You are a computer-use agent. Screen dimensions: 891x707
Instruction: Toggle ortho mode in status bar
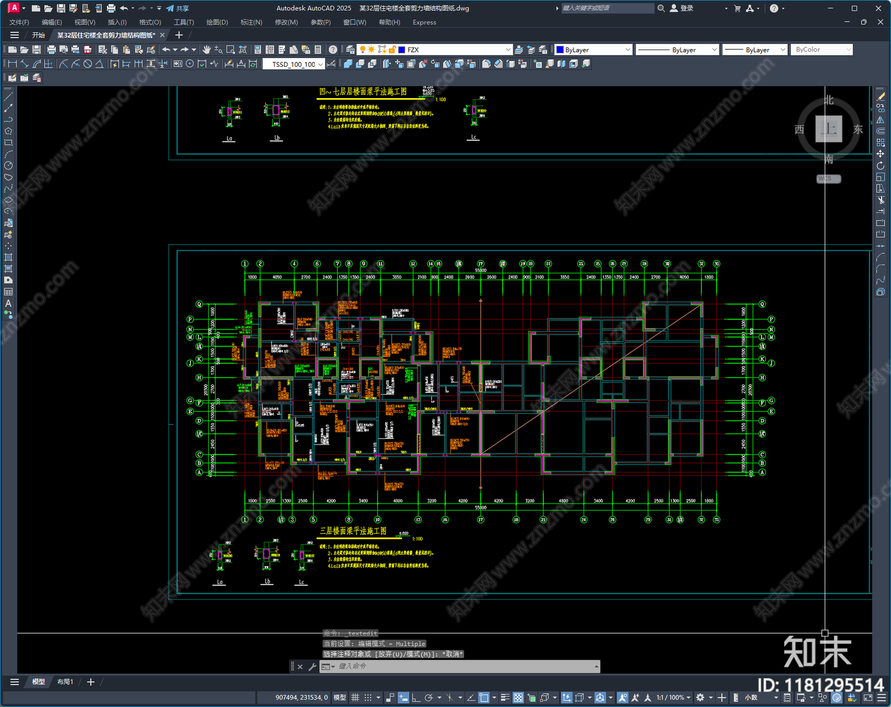coord(416,698)
